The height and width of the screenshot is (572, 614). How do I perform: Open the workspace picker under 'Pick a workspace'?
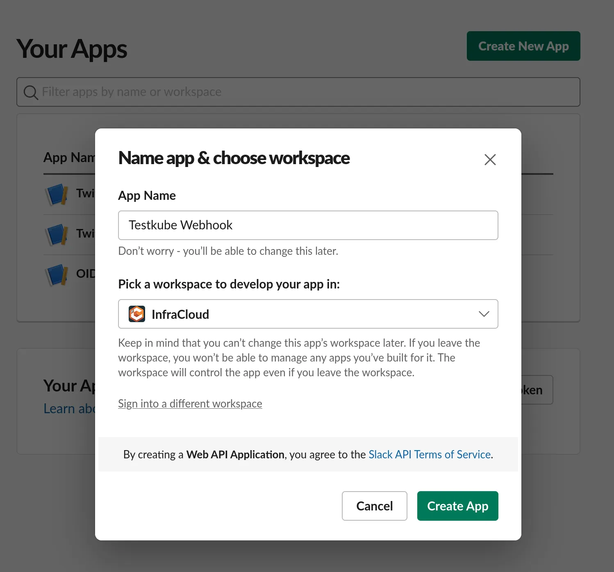pos(307,314)
